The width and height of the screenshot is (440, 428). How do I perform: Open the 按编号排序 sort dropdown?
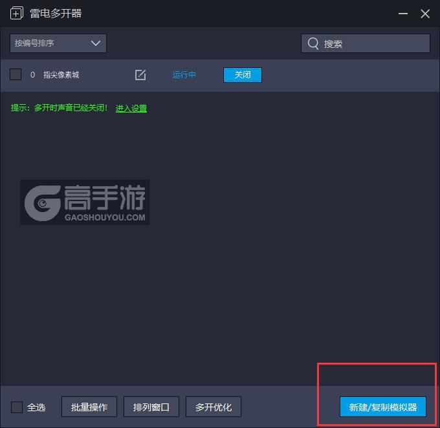(x=58, y=43)
